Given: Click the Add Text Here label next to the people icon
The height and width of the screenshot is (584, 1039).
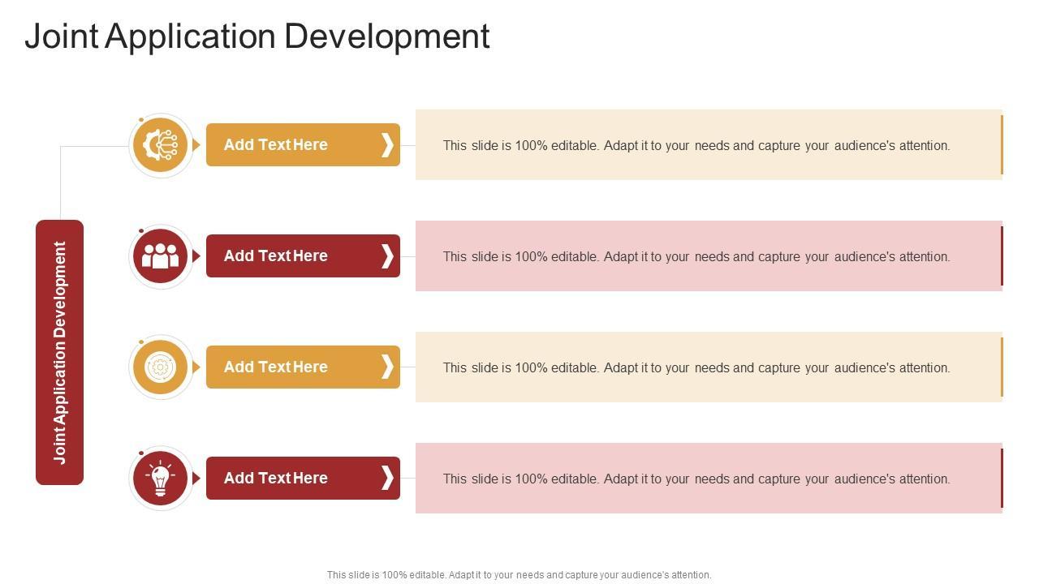Looking at the screenshot, I should (275, 256).
